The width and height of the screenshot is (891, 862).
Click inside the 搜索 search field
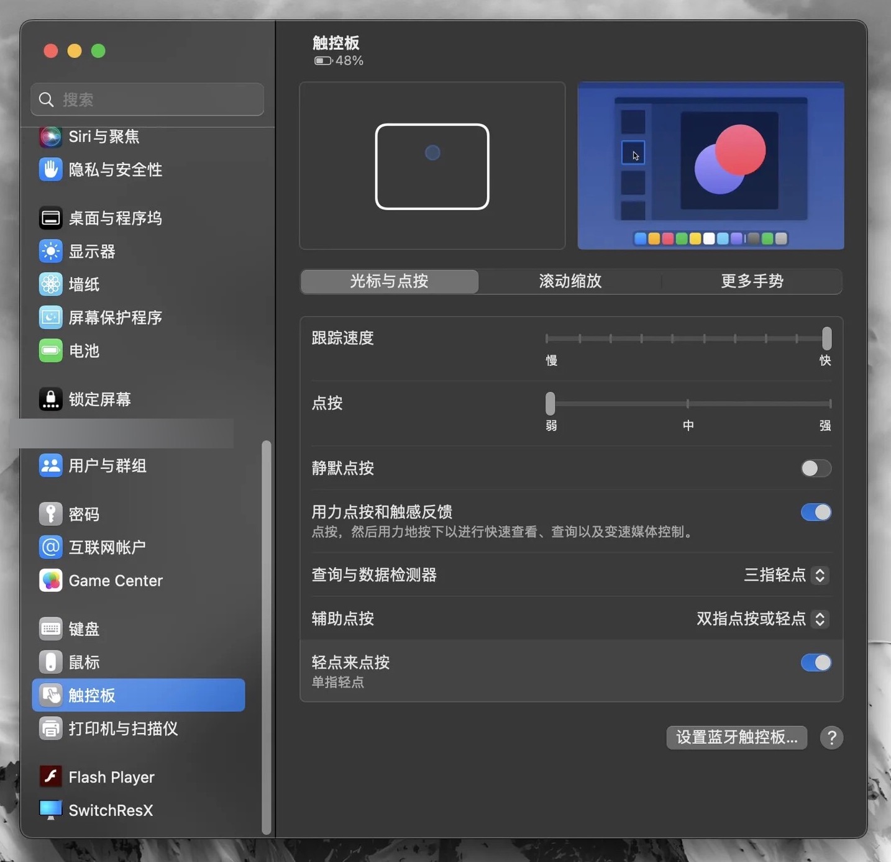pyautogui.click(x=147, y=99)
